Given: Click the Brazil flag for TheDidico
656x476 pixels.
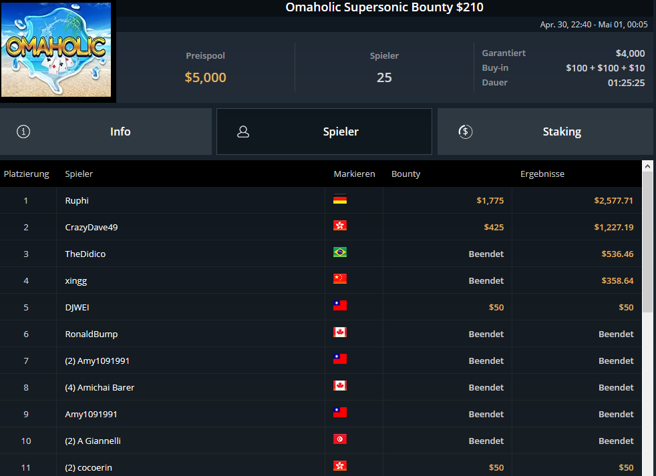Looking at the screenshot, I should pos(340,252).
